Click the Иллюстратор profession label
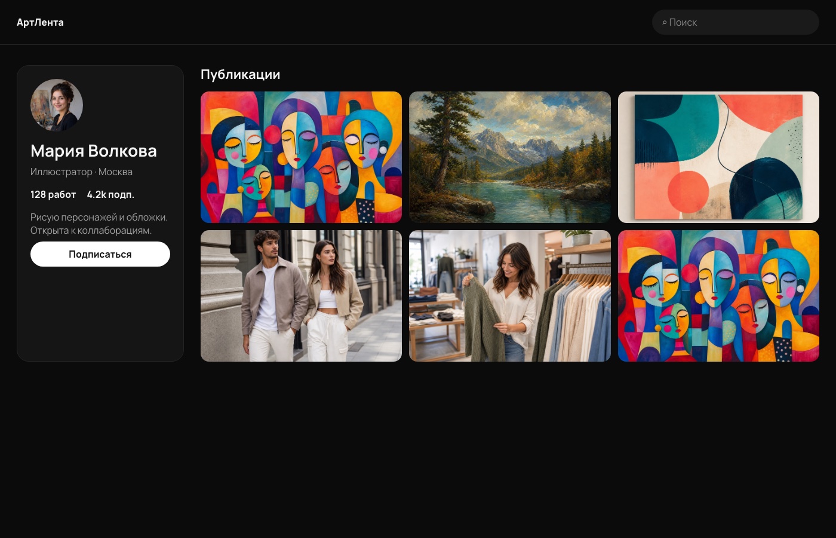Viewport: 836px width, 538px height. pyautogui.click(x=62, y=172)
